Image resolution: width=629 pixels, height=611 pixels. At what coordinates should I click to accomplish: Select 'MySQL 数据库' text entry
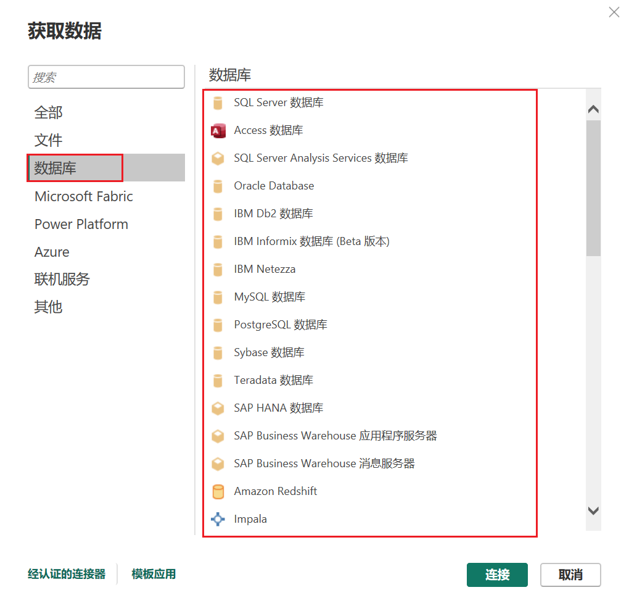[269, 297]
